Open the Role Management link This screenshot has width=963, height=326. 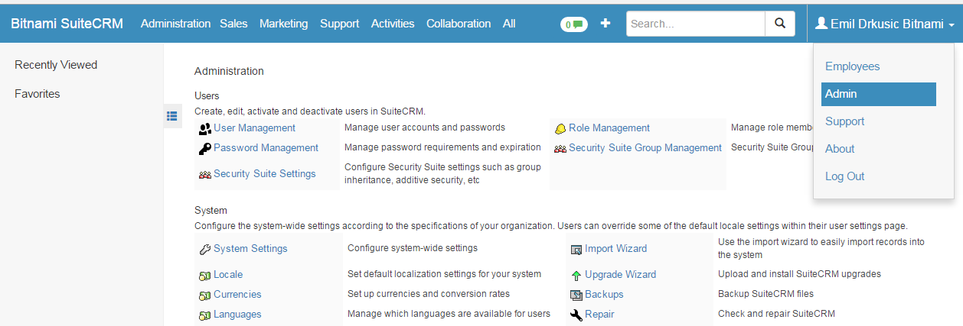point(609,128)
